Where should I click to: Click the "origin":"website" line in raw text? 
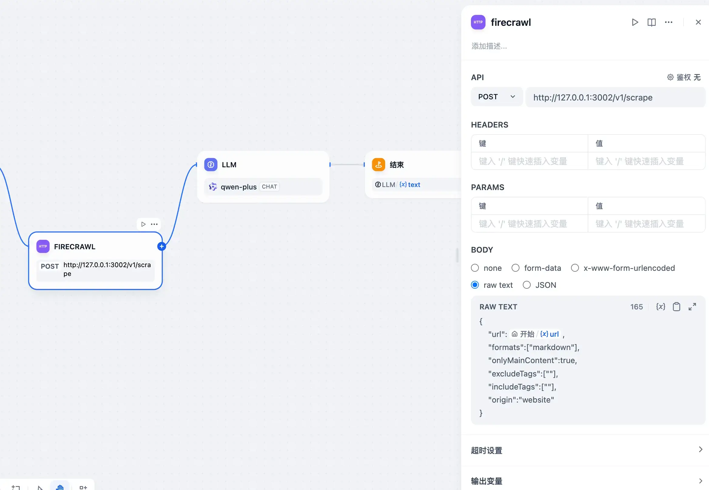521,400
